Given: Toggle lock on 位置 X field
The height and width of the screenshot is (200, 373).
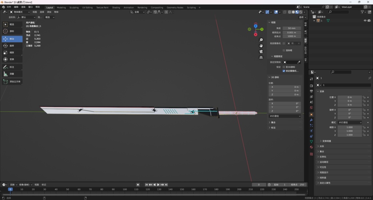Looking at the screenshot, I should (364, 97).
